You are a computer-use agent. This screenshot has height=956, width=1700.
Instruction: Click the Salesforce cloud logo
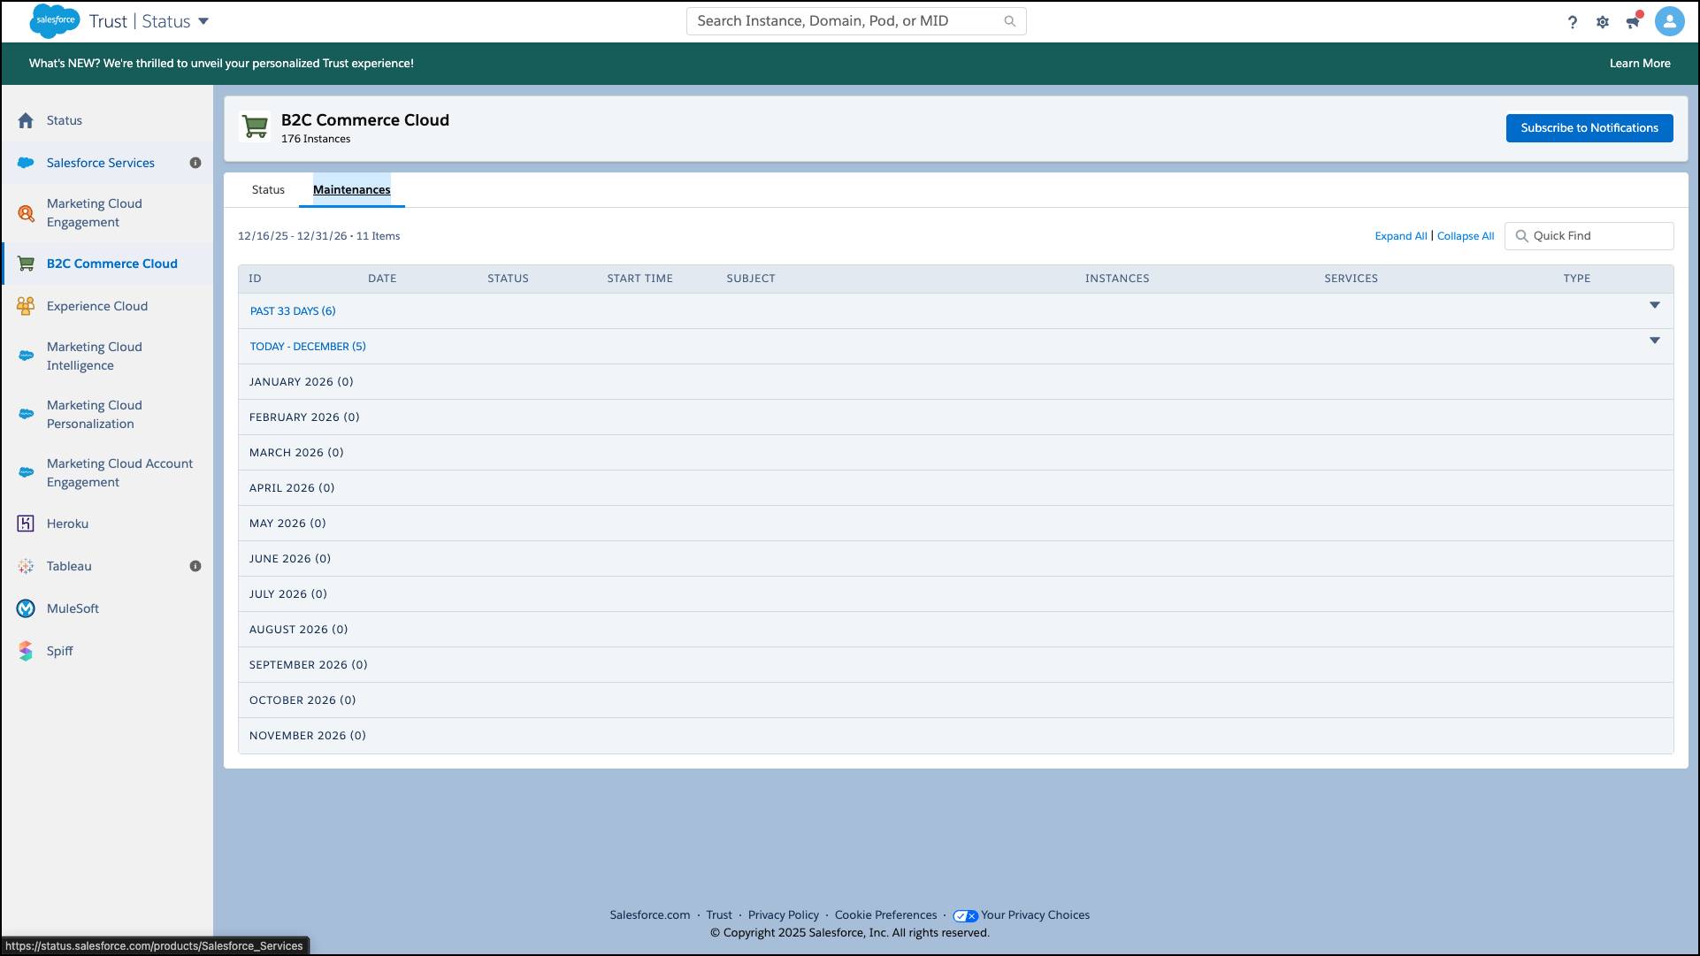[55, 20]
